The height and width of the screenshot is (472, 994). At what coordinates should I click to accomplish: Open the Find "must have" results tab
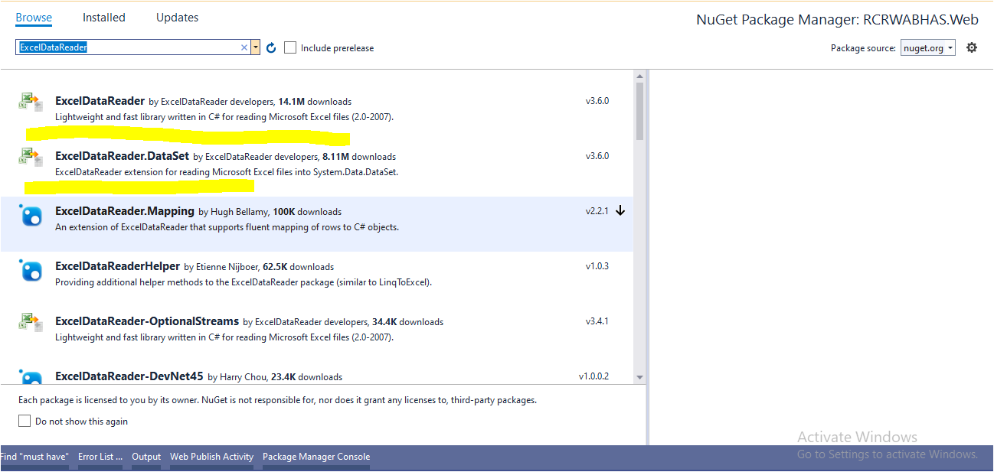34,457
